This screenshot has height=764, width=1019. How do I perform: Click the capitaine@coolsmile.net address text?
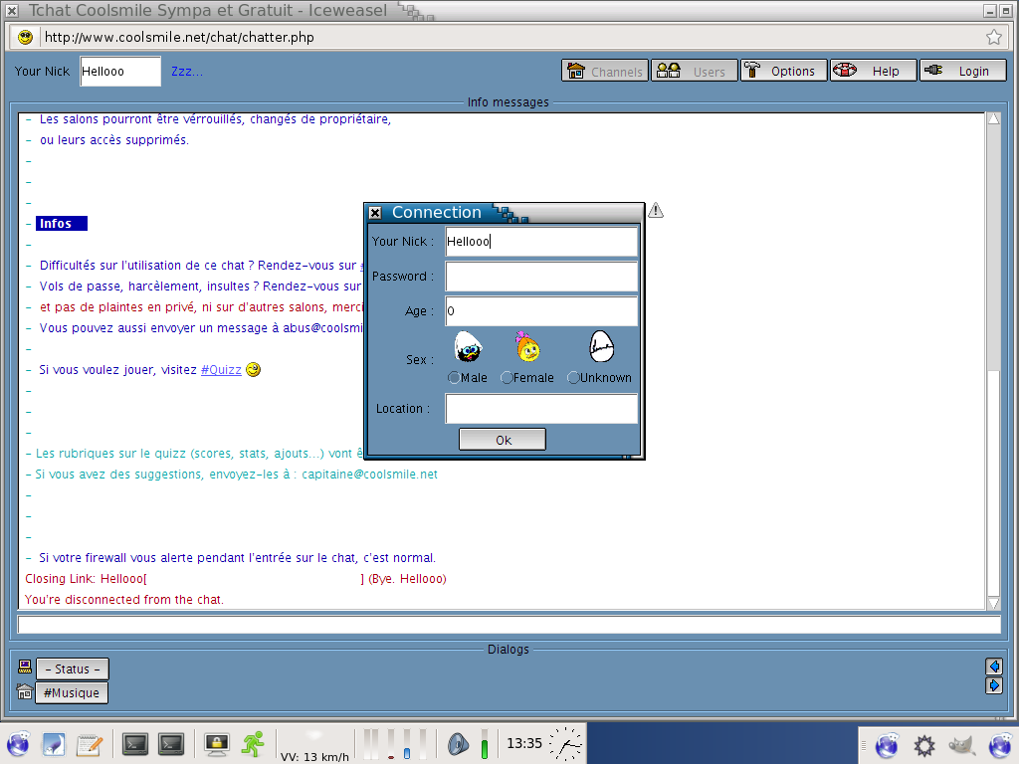coord(369,475)
